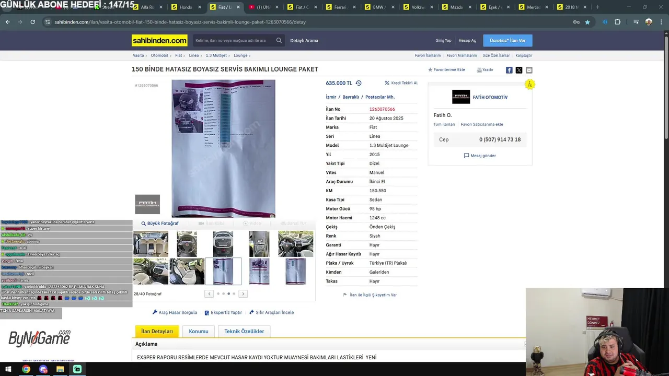Open price history clock icon

[x=359, y=83]
